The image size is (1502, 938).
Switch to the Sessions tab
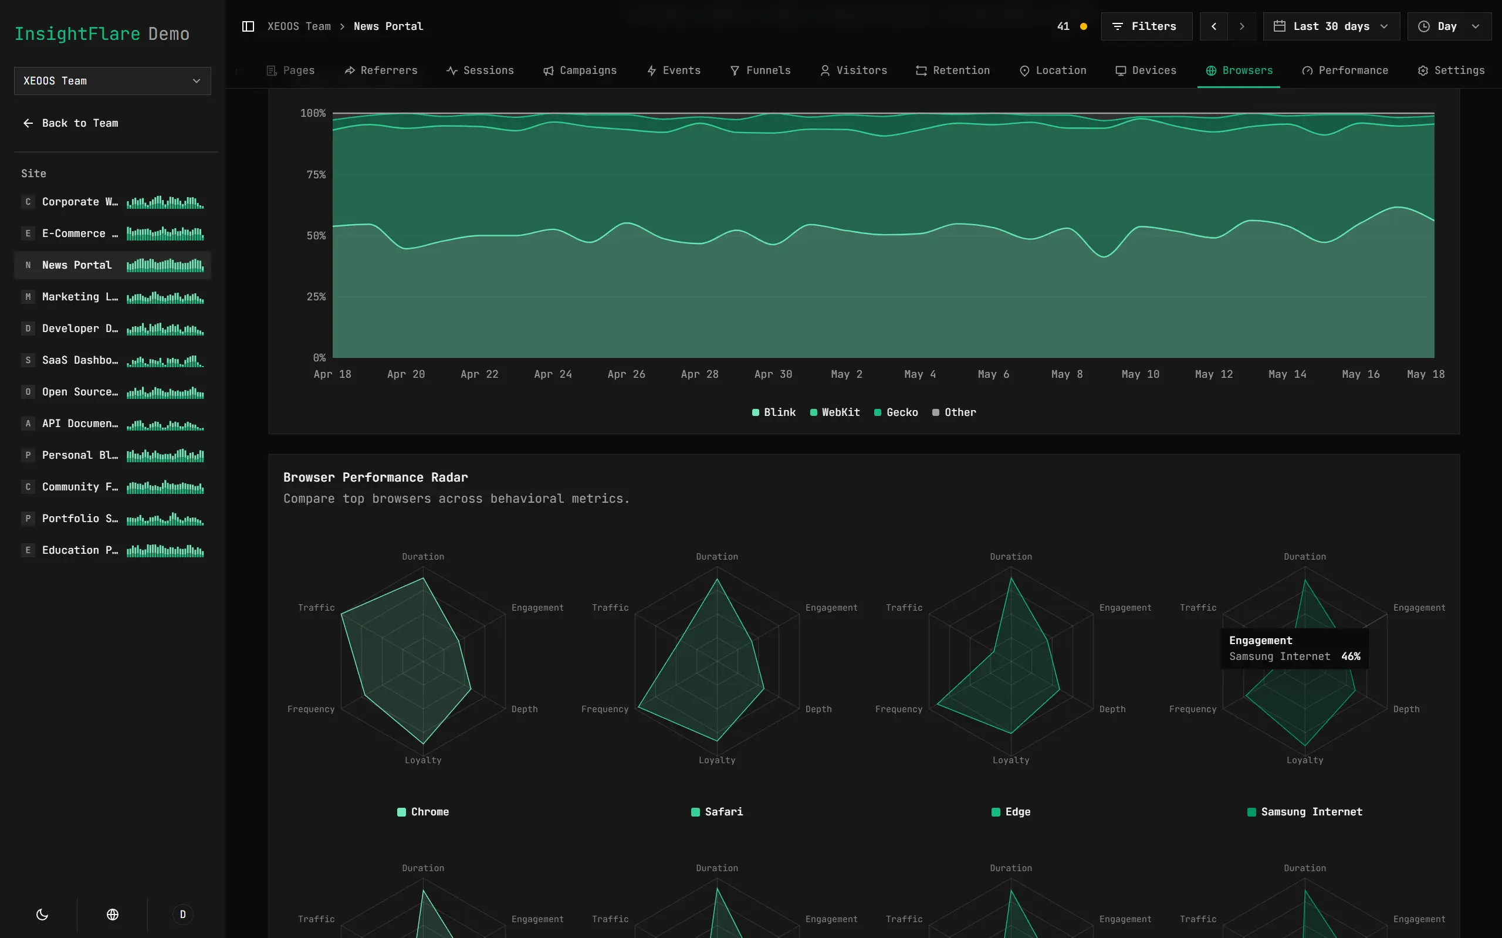(480, 71)
